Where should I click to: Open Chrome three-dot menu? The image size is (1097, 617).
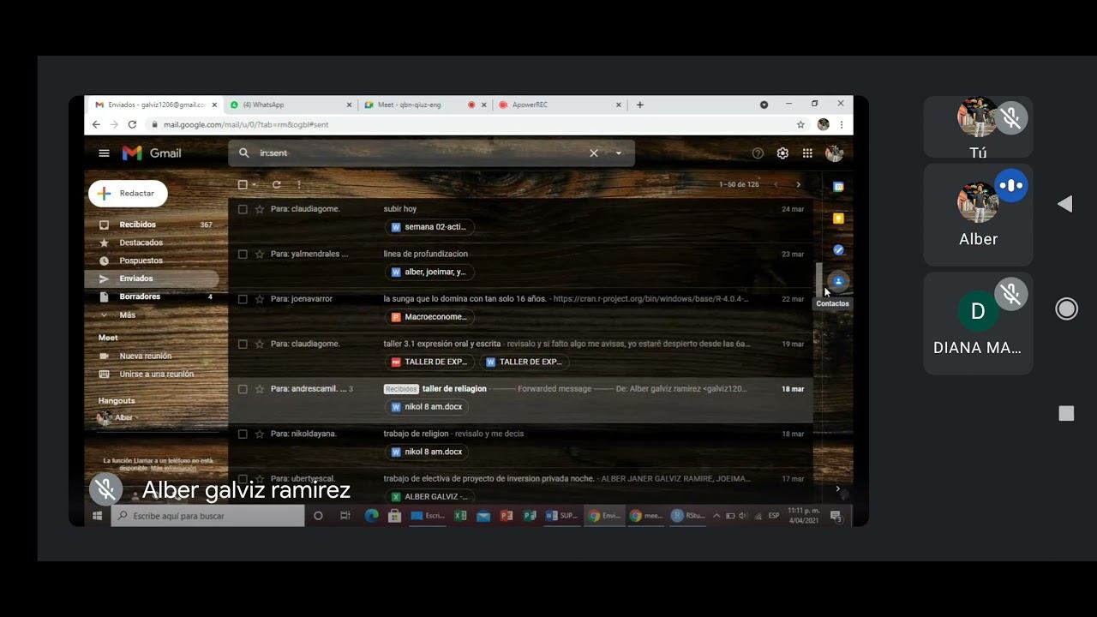coord(842,124)
